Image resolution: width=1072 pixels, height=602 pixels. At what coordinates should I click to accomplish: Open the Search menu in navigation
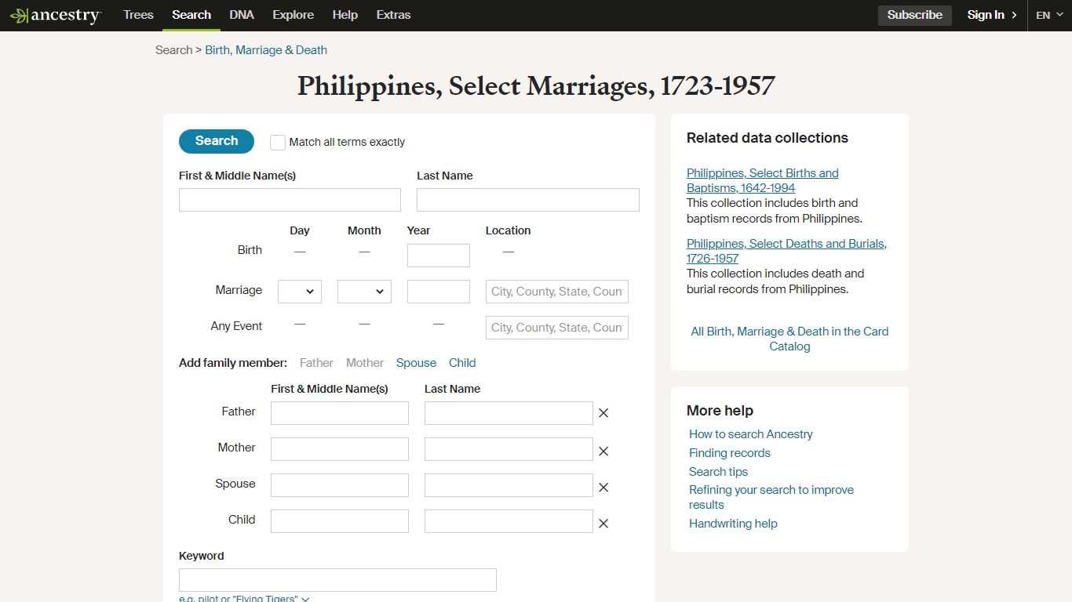pos(191,15)
